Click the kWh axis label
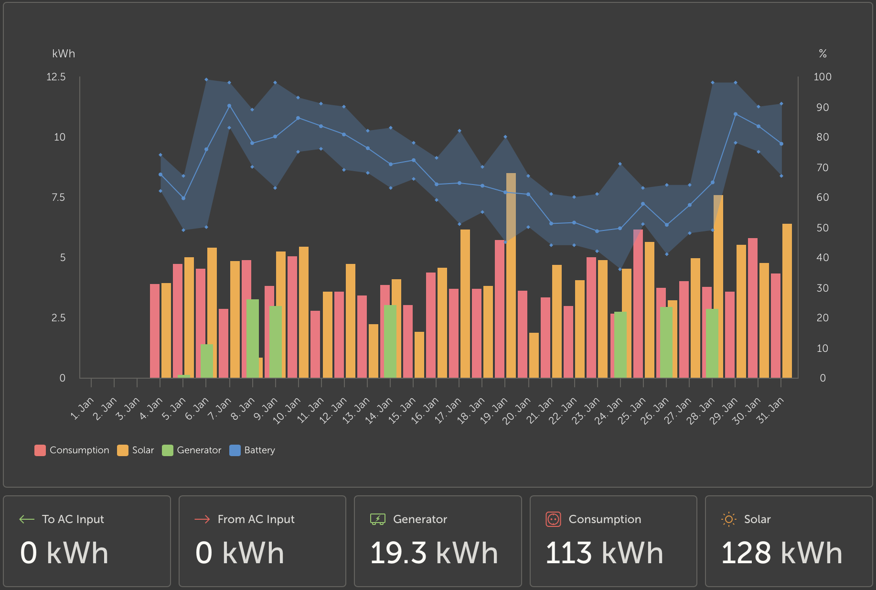Viewport: 876px width, 590px height. coord(64,54)
